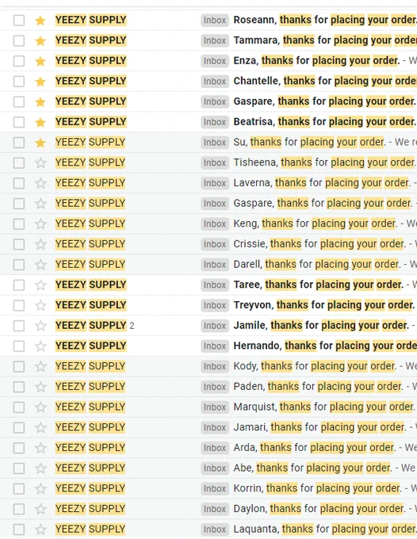Star the Hernando order email
The image size is (417, 539).
(40, 346)
